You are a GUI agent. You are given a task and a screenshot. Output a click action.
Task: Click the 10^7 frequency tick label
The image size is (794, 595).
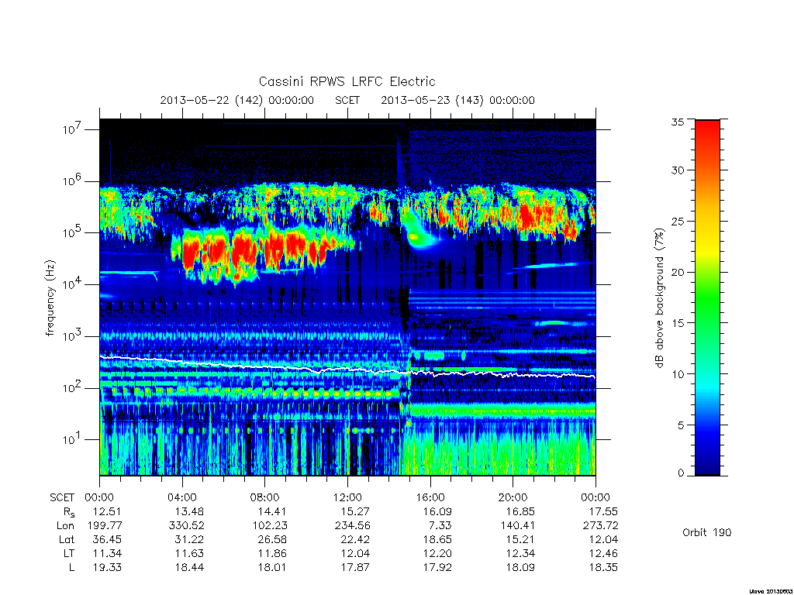tap(72, 129)
